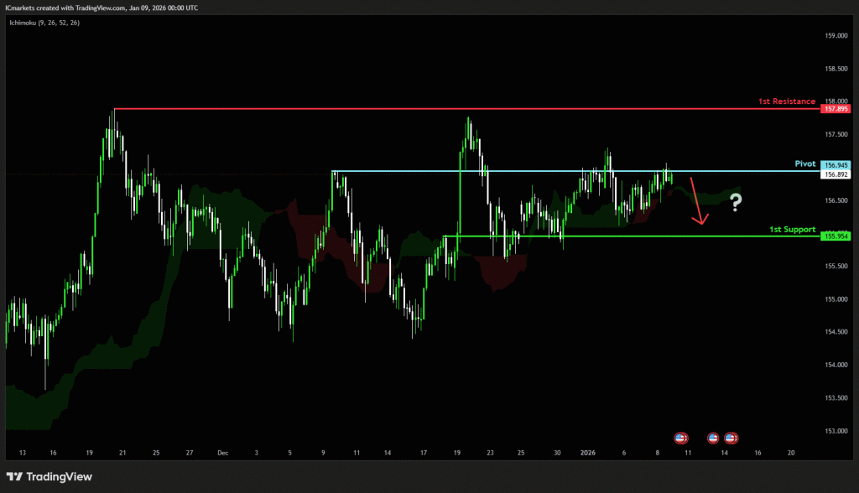Viewport: 859px width, 493px height.
Task: Click the rightmost US flag economic event icon
Action: coord(731,438)
